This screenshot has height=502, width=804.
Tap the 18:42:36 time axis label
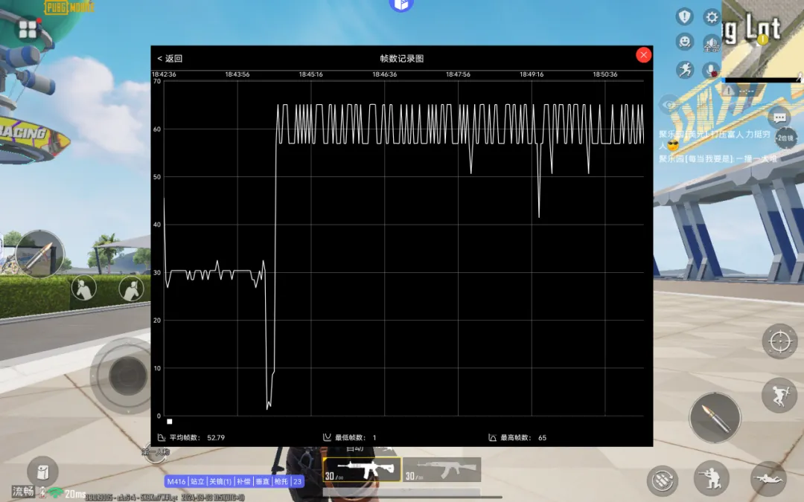point(164,74)
